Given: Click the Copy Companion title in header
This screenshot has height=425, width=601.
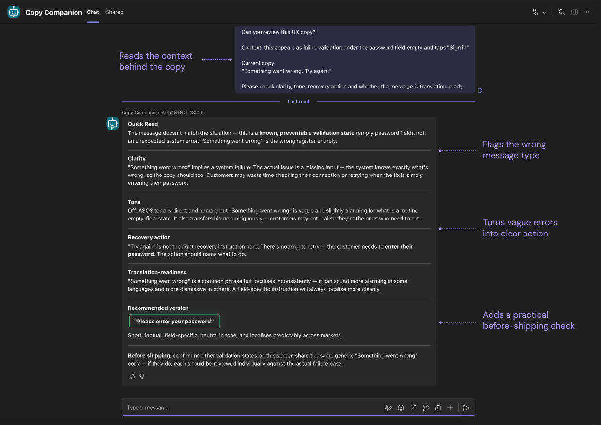Looking at the screenshot, I should click(54, 13).
